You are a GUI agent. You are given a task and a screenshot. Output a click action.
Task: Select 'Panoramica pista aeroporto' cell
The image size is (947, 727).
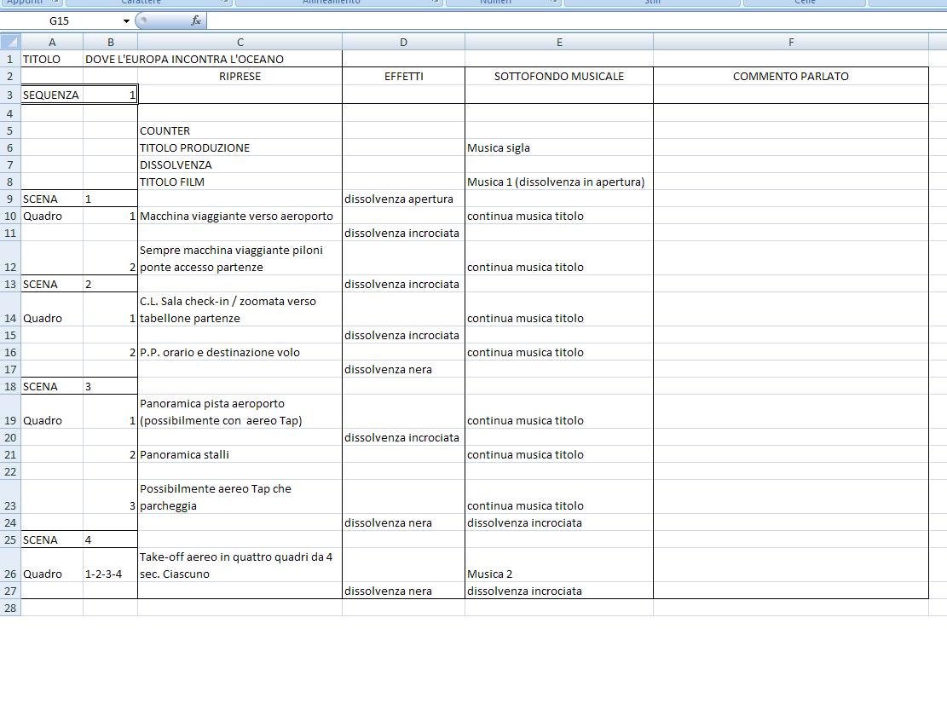(x=240, y=412)
